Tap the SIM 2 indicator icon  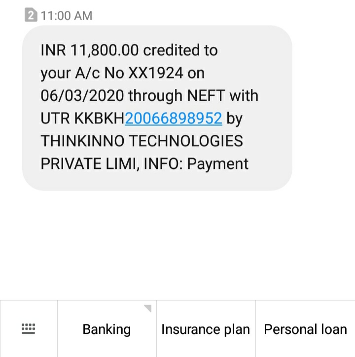[x=31, y=15]
